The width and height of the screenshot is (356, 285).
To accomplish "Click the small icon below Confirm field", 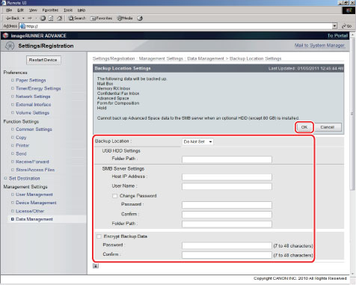I will pyautogui.click(x=96, y=266).
